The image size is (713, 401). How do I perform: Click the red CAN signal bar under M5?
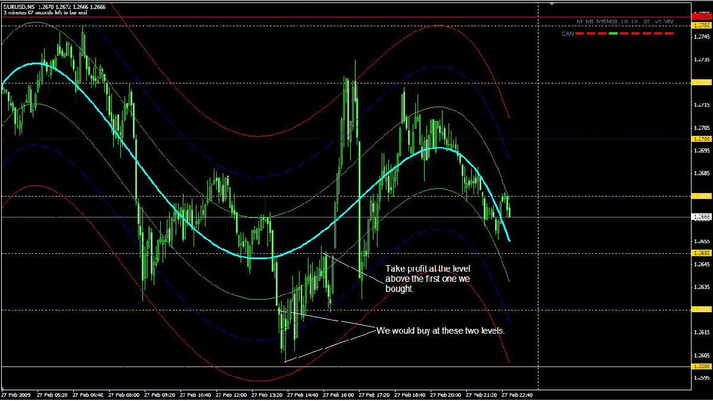click(x=591, y=33)
